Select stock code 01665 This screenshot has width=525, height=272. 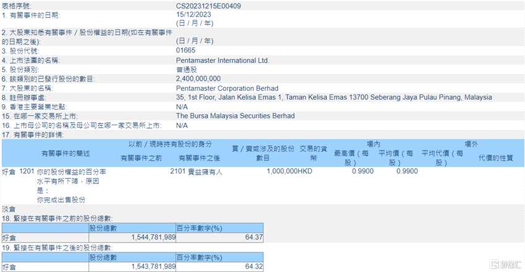[186, 50]
